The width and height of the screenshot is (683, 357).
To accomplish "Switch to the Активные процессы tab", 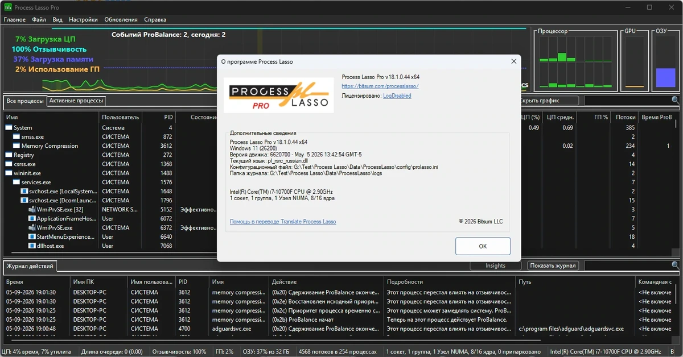I will 76,101.
